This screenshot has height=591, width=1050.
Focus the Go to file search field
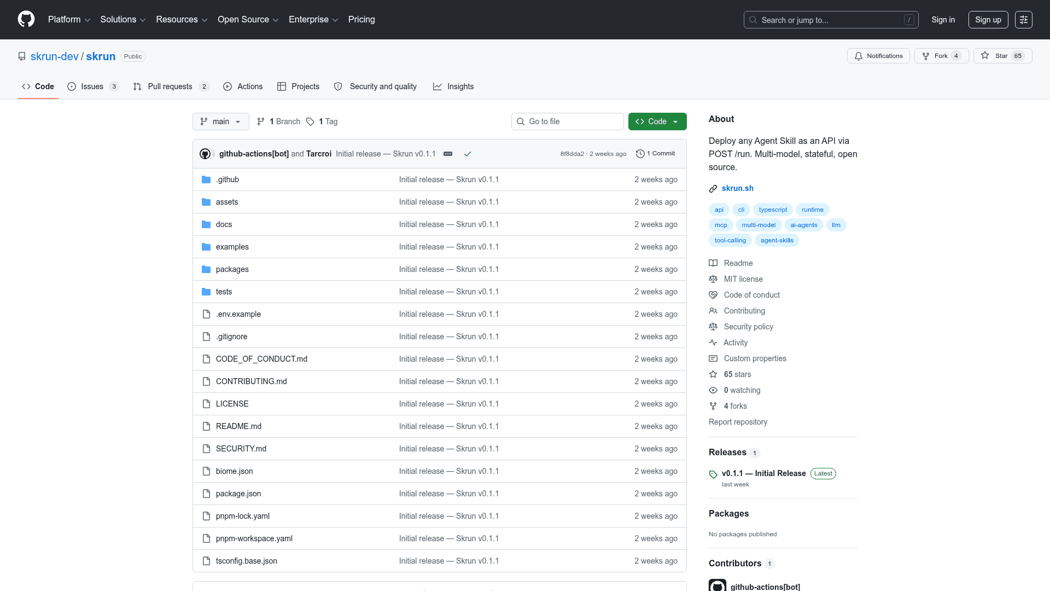568,121
